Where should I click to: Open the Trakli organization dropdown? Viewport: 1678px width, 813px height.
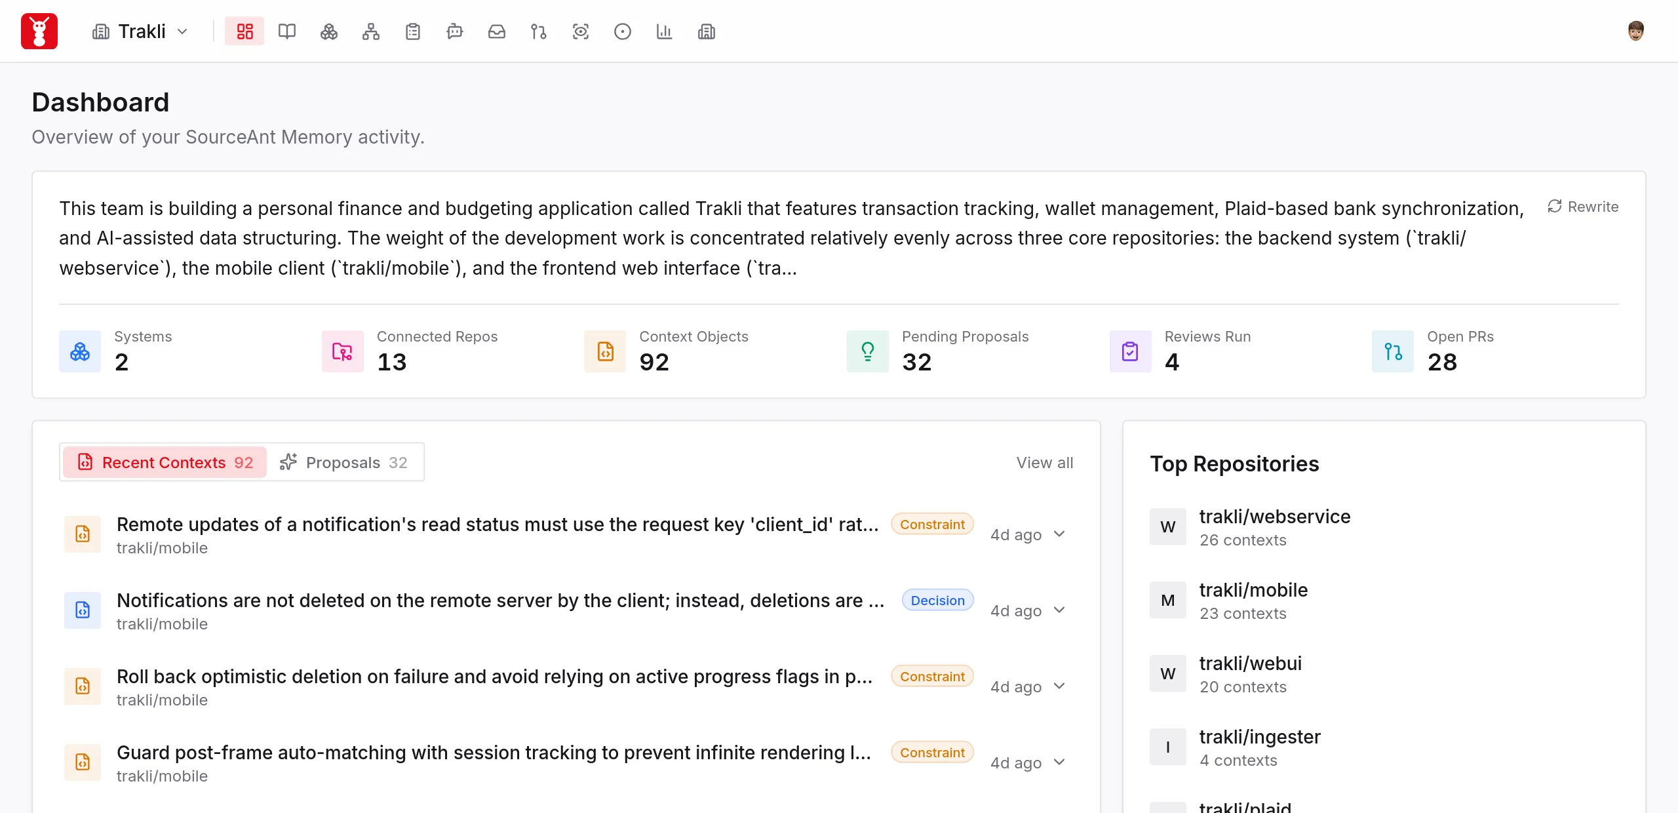click(x=140, y=31)
